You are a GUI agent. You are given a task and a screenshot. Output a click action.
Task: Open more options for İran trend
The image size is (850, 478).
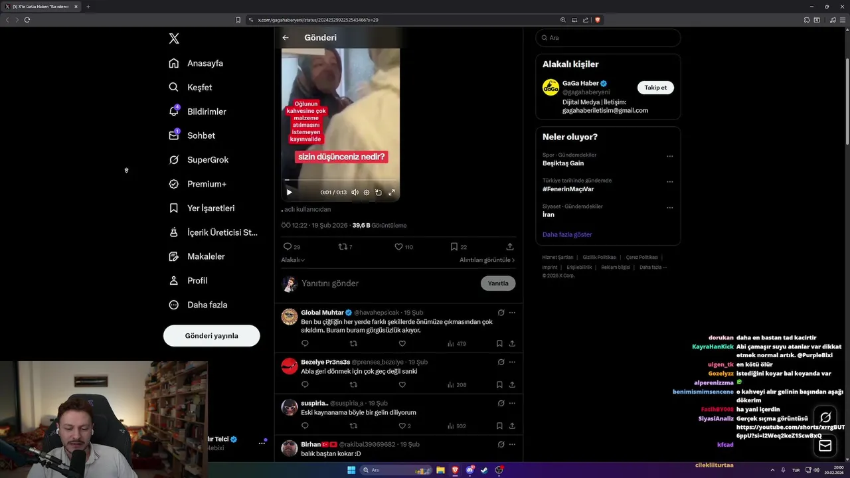[669, 208]
